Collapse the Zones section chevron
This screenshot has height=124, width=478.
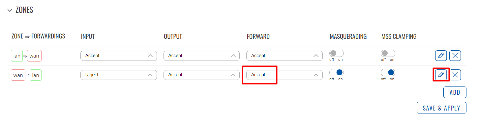point(10,10)
